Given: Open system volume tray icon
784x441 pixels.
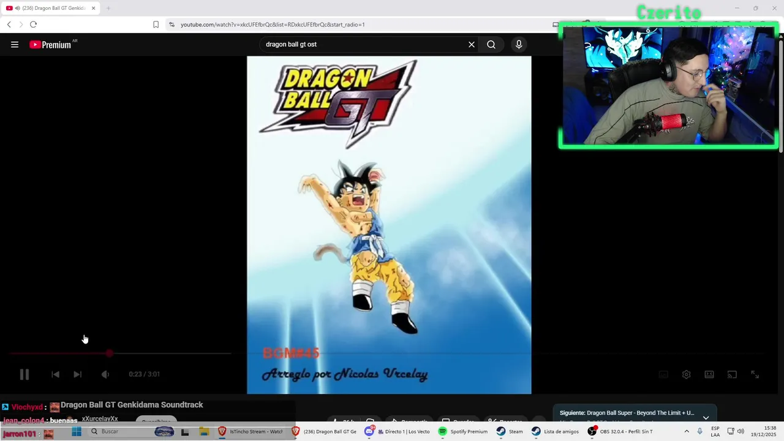Looking at the screenshot, I should (x=741, y=431).
